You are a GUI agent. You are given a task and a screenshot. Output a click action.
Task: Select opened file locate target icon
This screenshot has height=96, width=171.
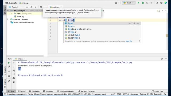[27, 7]
